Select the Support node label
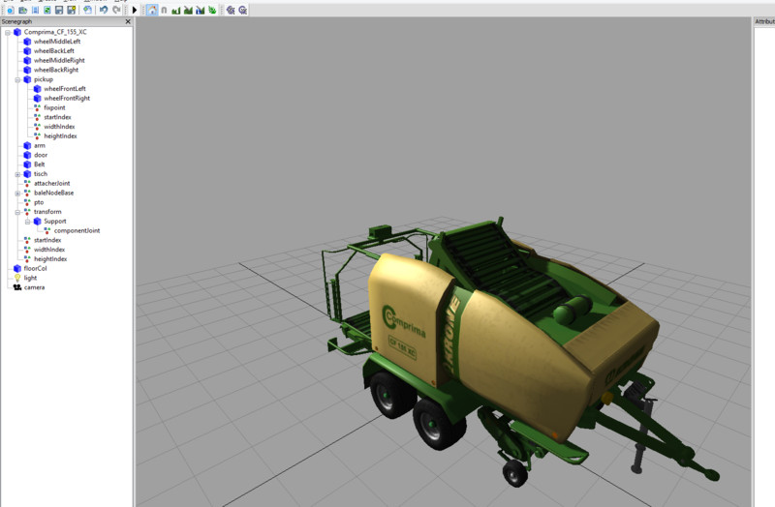Viewport: 775px width, 507px height. pyautogui.click(x=55, y=222)
